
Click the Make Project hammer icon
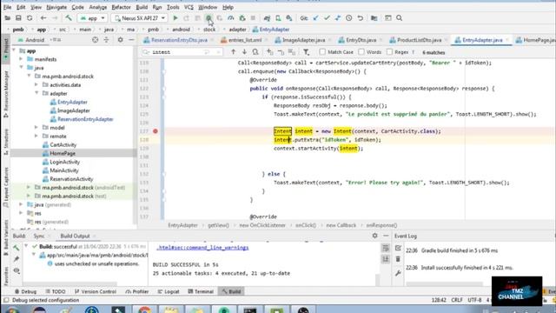69,18
